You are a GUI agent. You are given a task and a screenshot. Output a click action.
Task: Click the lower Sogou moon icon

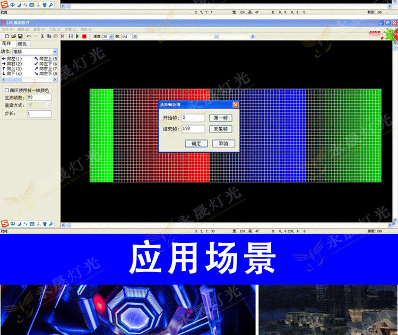pos(19,224)
